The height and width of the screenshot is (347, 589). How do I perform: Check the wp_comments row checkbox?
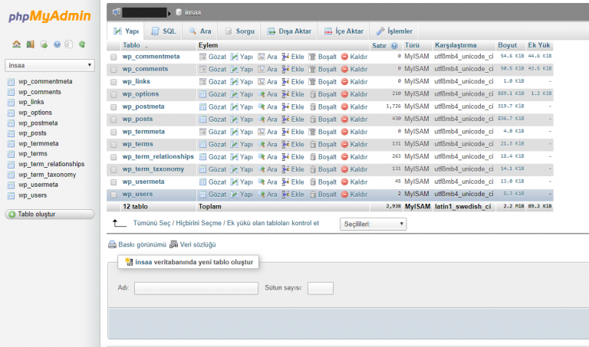point(114,70)
